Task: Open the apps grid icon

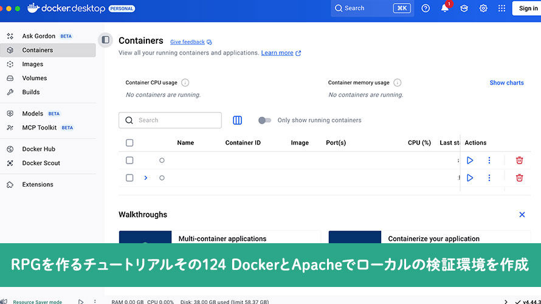Action: (x=501, y=9)
